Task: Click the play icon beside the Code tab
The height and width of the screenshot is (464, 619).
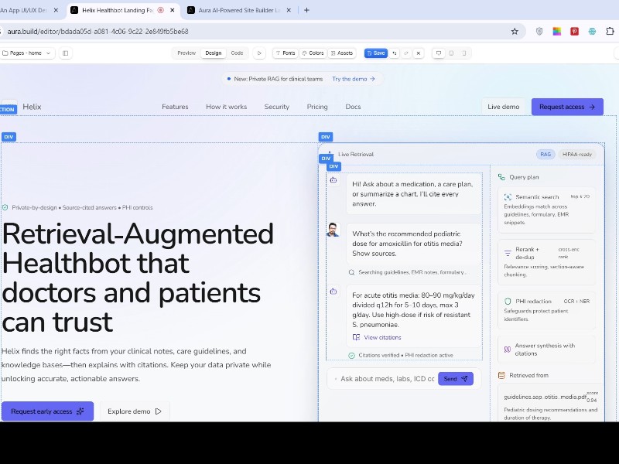Action: (260, 53)
